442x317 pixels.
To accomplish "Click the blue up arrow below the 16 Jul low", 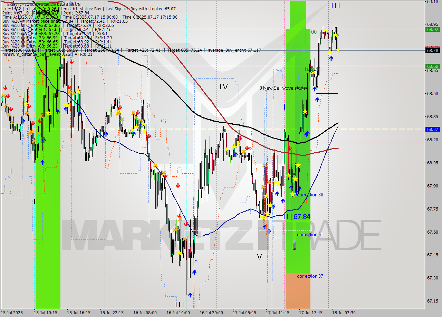I will (x=190, y=295).
